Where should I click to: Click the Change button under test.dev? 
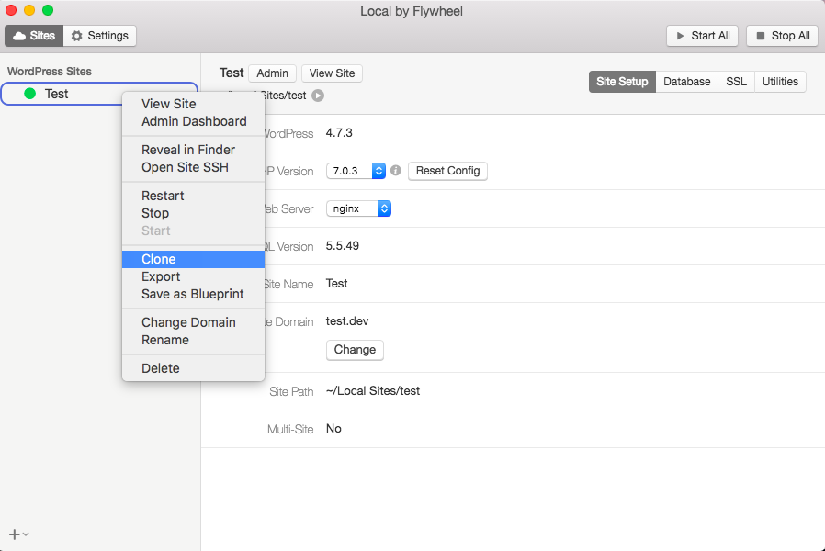click(356, 350)
